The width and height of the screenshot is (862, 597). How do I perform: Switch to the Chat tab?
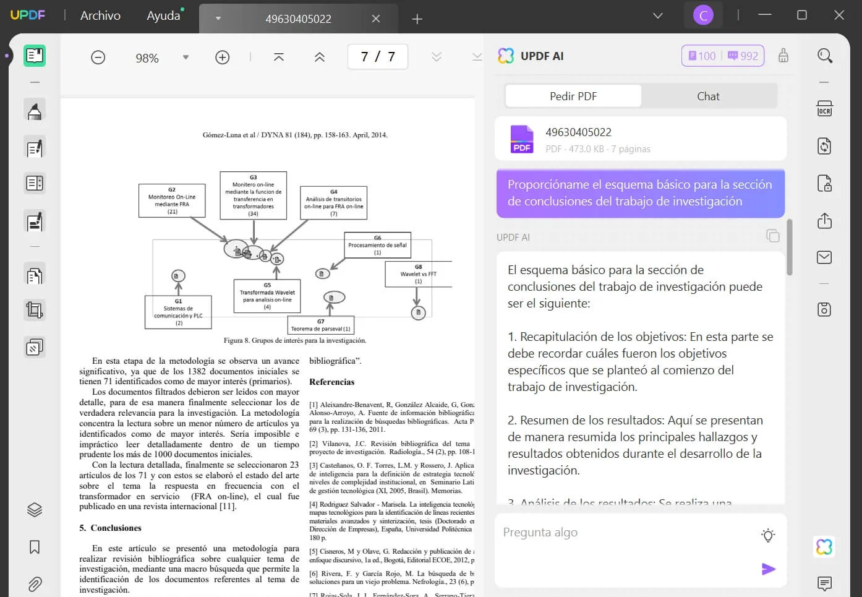coord(708,96)
